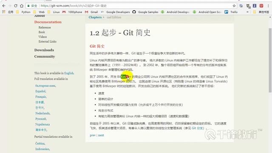Screen dimensions: 272x153
Task: Expand the Chapters dropdown
Action: (x=96, y=17)
